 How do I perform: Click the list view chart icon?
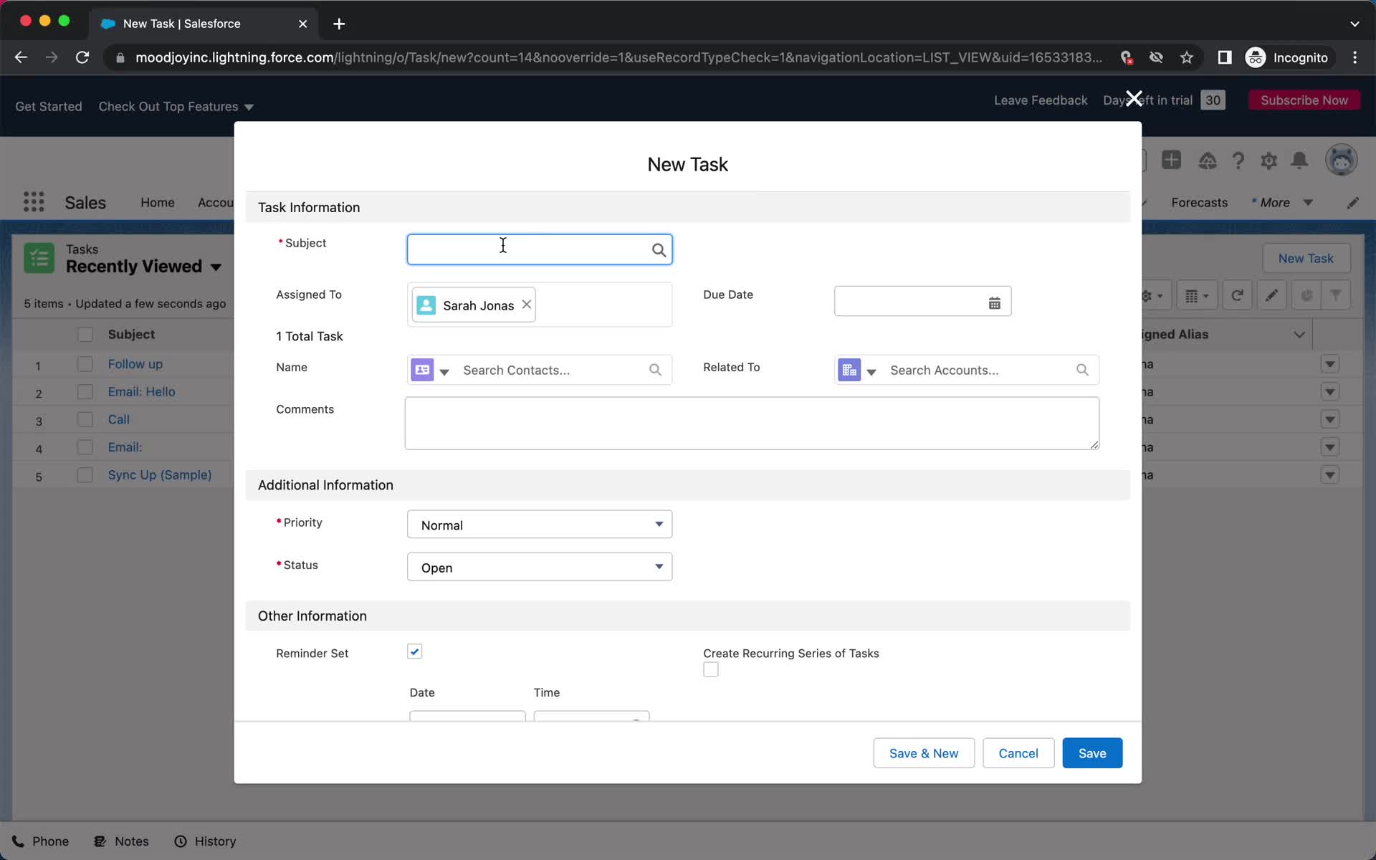pyautogui.click(x=1306, y=295)
